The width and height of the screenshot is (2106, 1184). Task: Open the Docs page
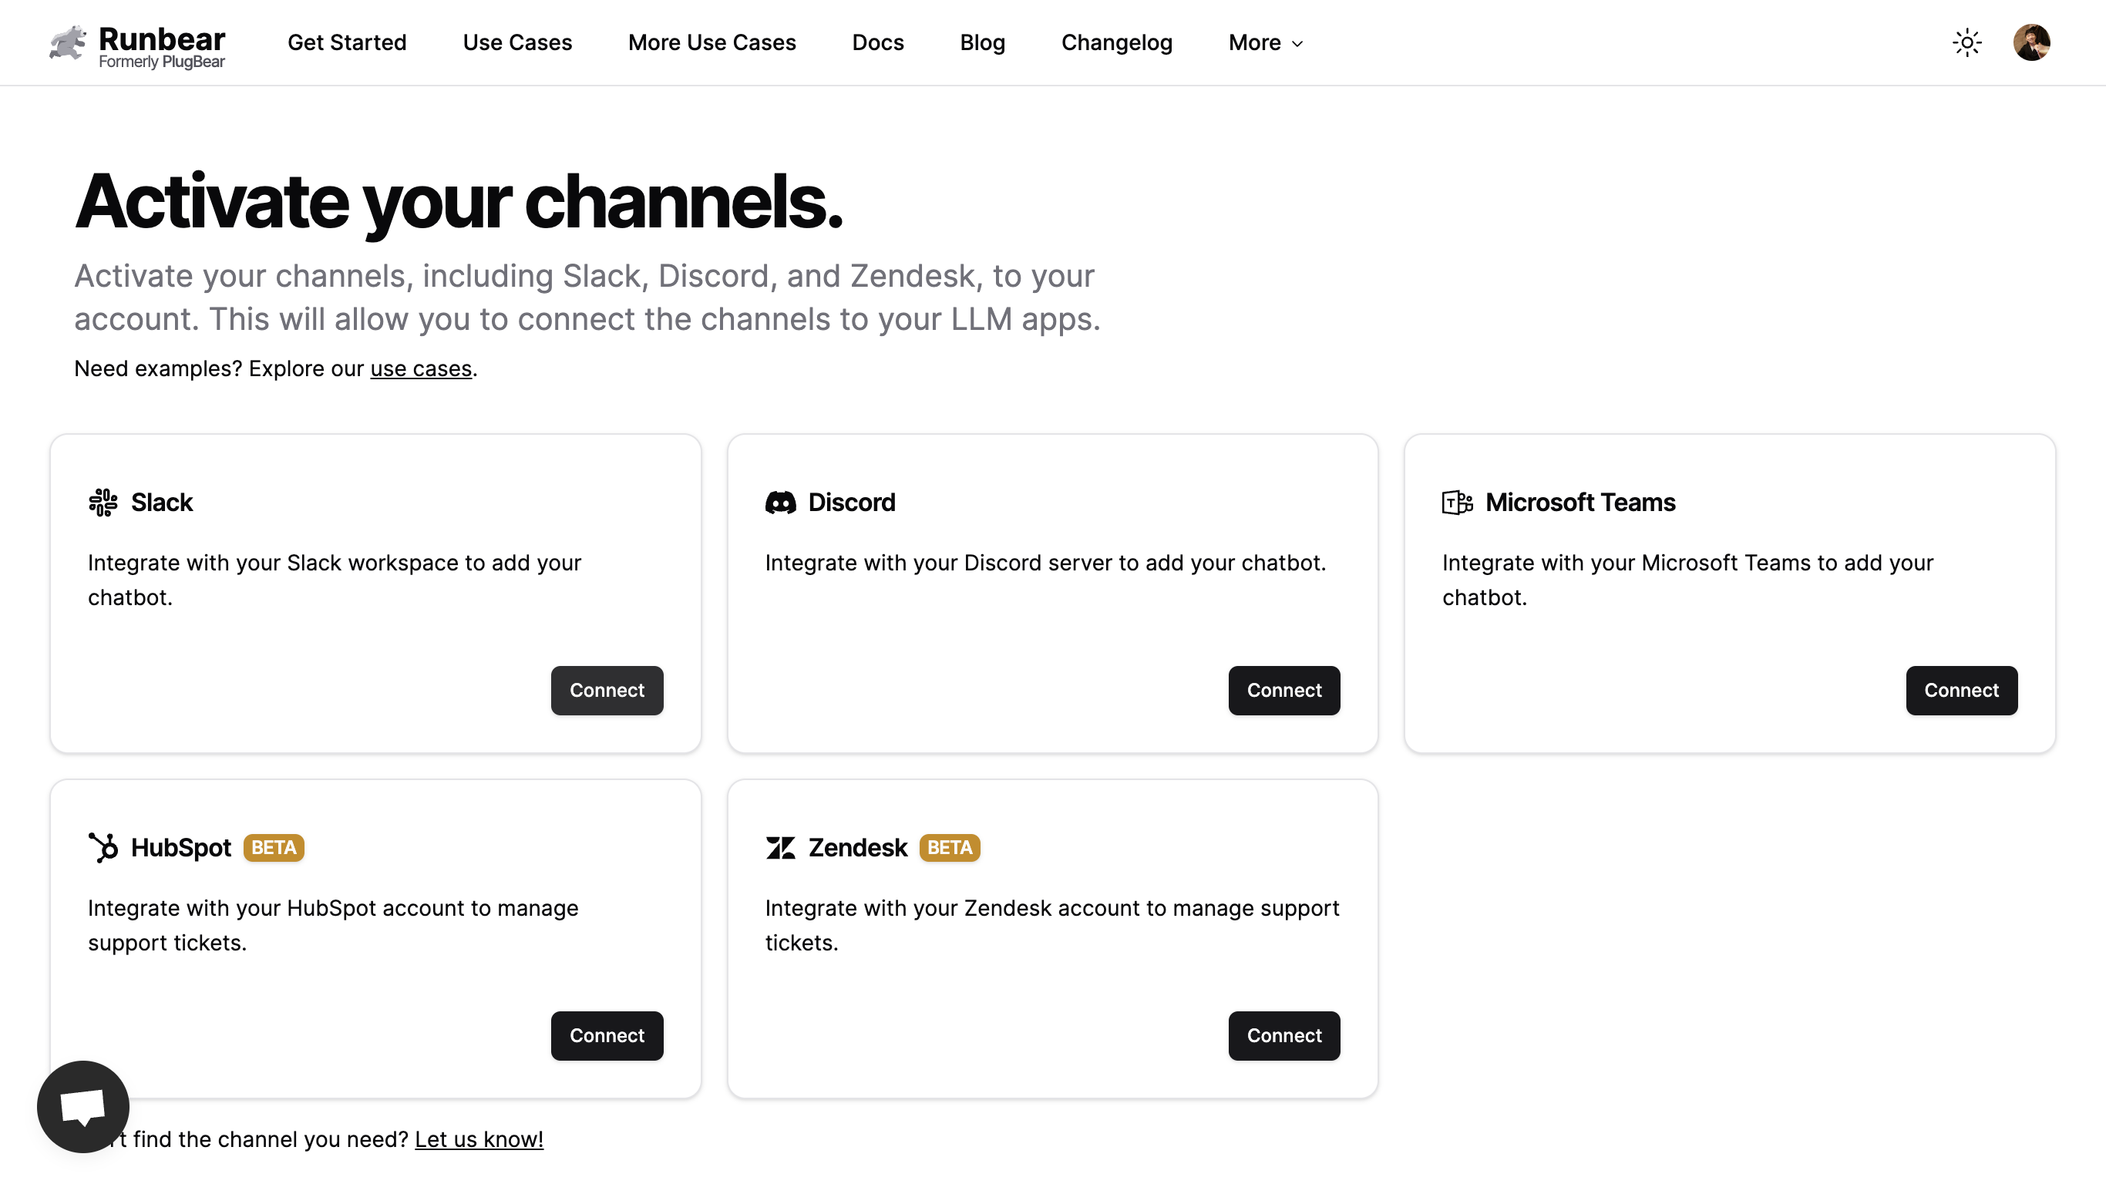pyautogui.click(x=877, y=42)
